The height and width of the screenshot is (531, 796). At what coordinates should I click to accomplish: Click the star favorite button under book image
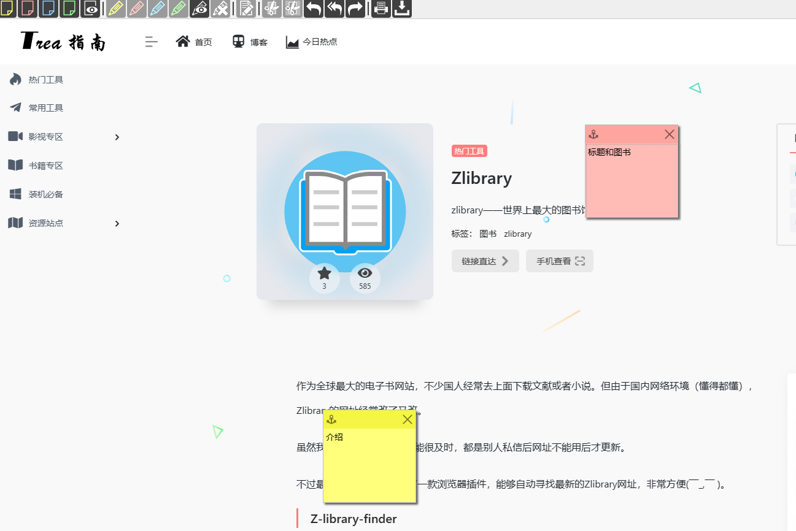coord(324,277)
